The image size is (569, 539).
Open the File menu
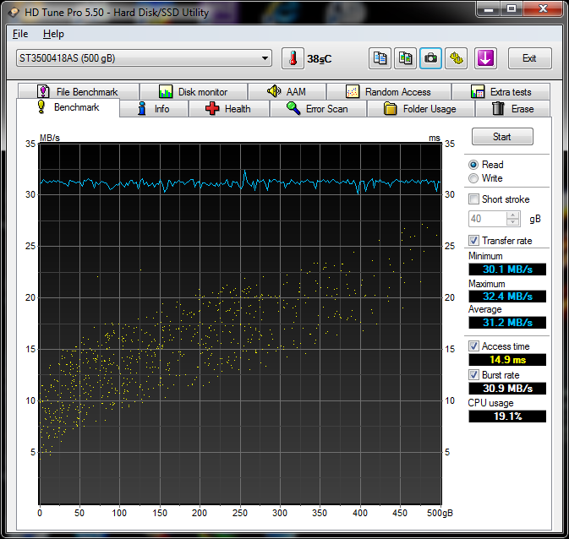pyautogui.click(x=20, y=34)
